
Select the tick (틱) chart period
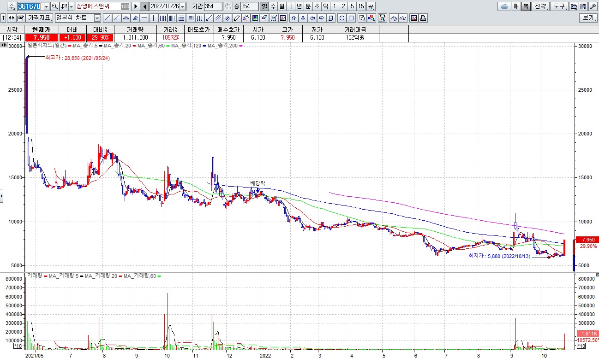[x=326, y=6]
